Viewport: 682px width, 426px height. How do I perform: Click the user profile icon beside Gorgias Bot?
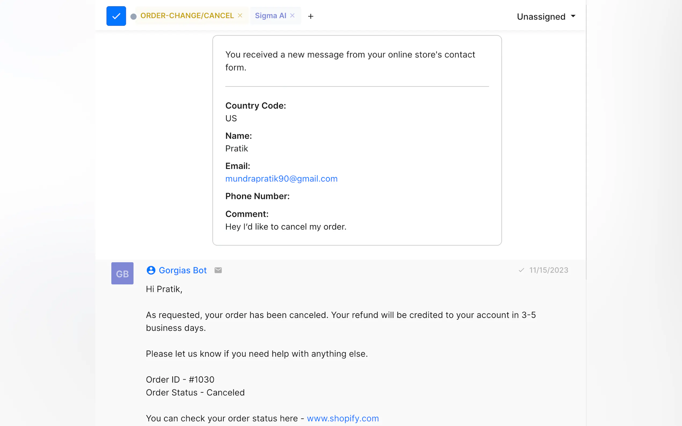click(x=151, y=270)
